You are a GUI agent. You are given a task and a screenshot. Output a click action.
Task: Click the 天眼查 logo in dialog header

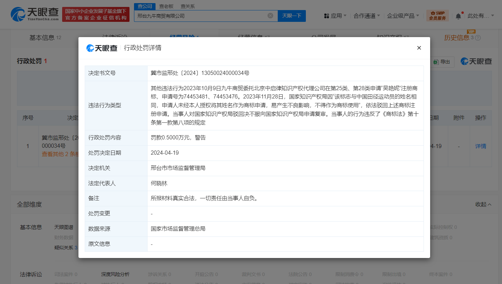(x=102, y=48)
